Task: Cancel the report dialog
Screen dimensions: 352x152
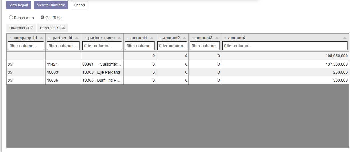Action: [79, 5]
